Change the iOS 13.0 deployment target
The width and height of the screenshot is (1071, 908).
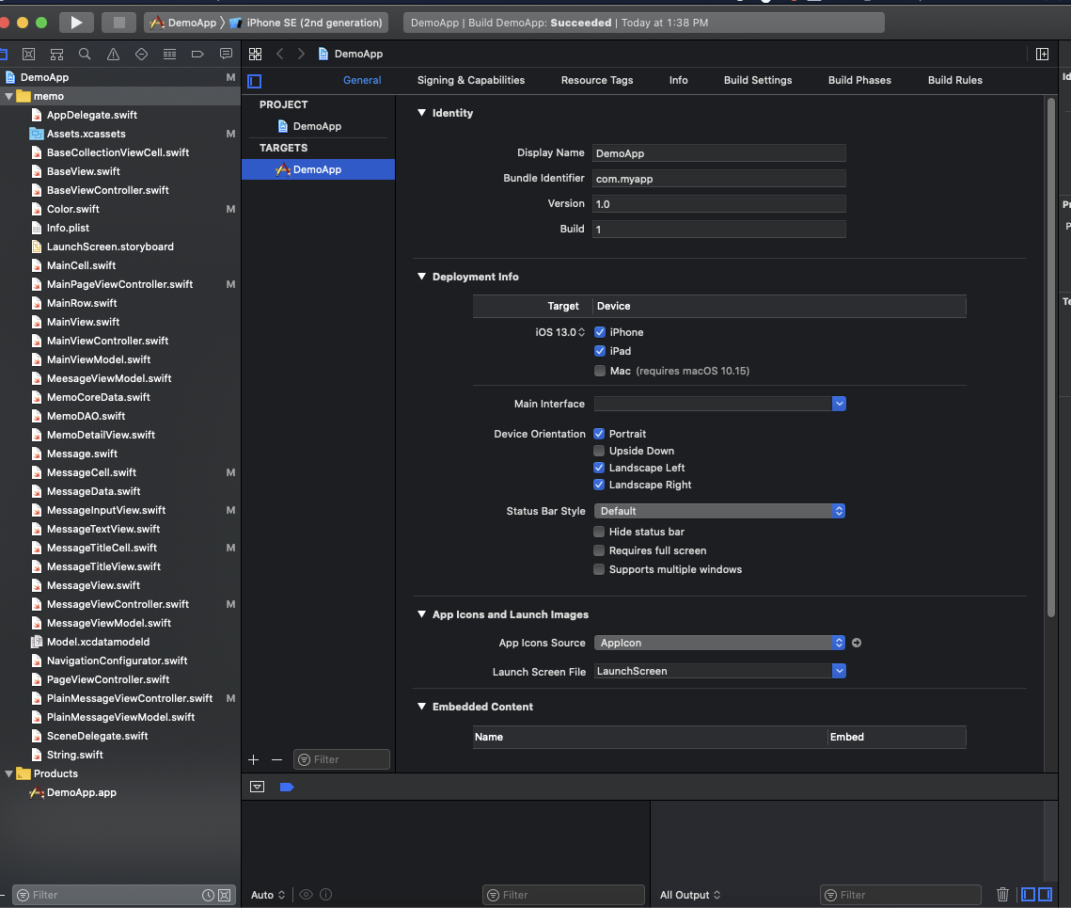[560, 332]
